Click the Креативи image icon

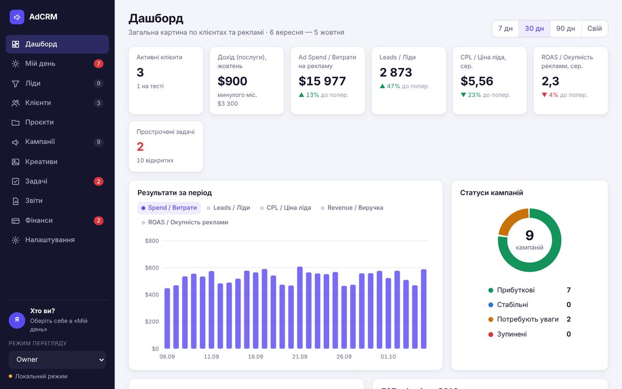[16, 162]
